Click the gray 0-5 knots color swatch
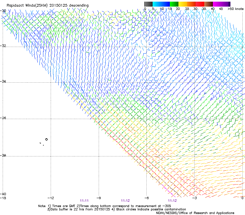 148,4
